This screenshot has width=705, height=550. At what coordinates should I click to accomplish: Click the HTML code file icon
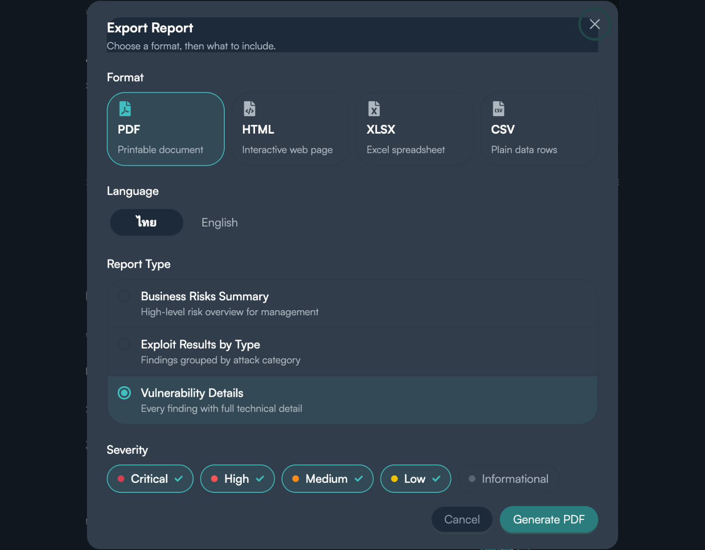249,109
